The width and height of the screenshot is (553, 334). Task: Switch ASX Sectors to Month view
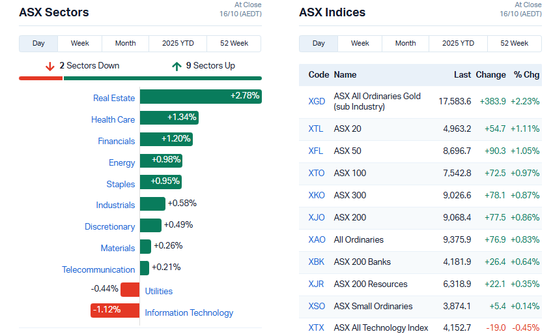125,44
